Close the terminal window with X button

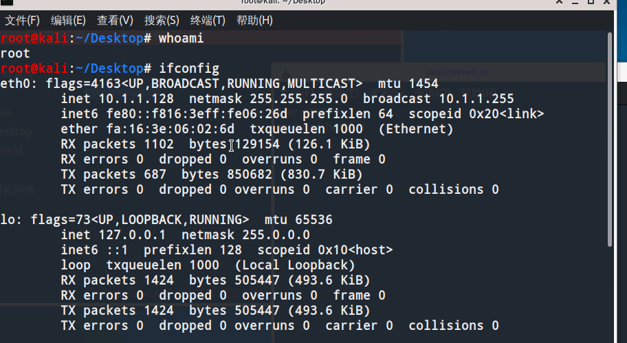pos(606,1)
